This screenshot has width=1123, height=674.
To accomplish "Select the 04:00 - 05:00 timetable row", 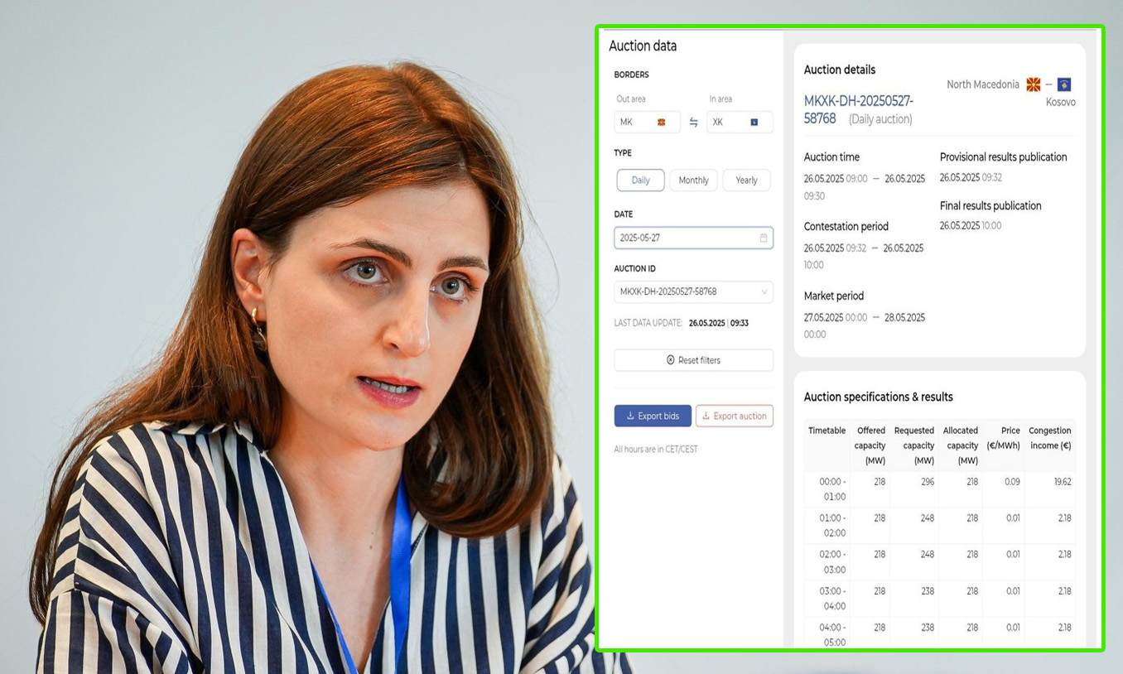I will point(940,633).
